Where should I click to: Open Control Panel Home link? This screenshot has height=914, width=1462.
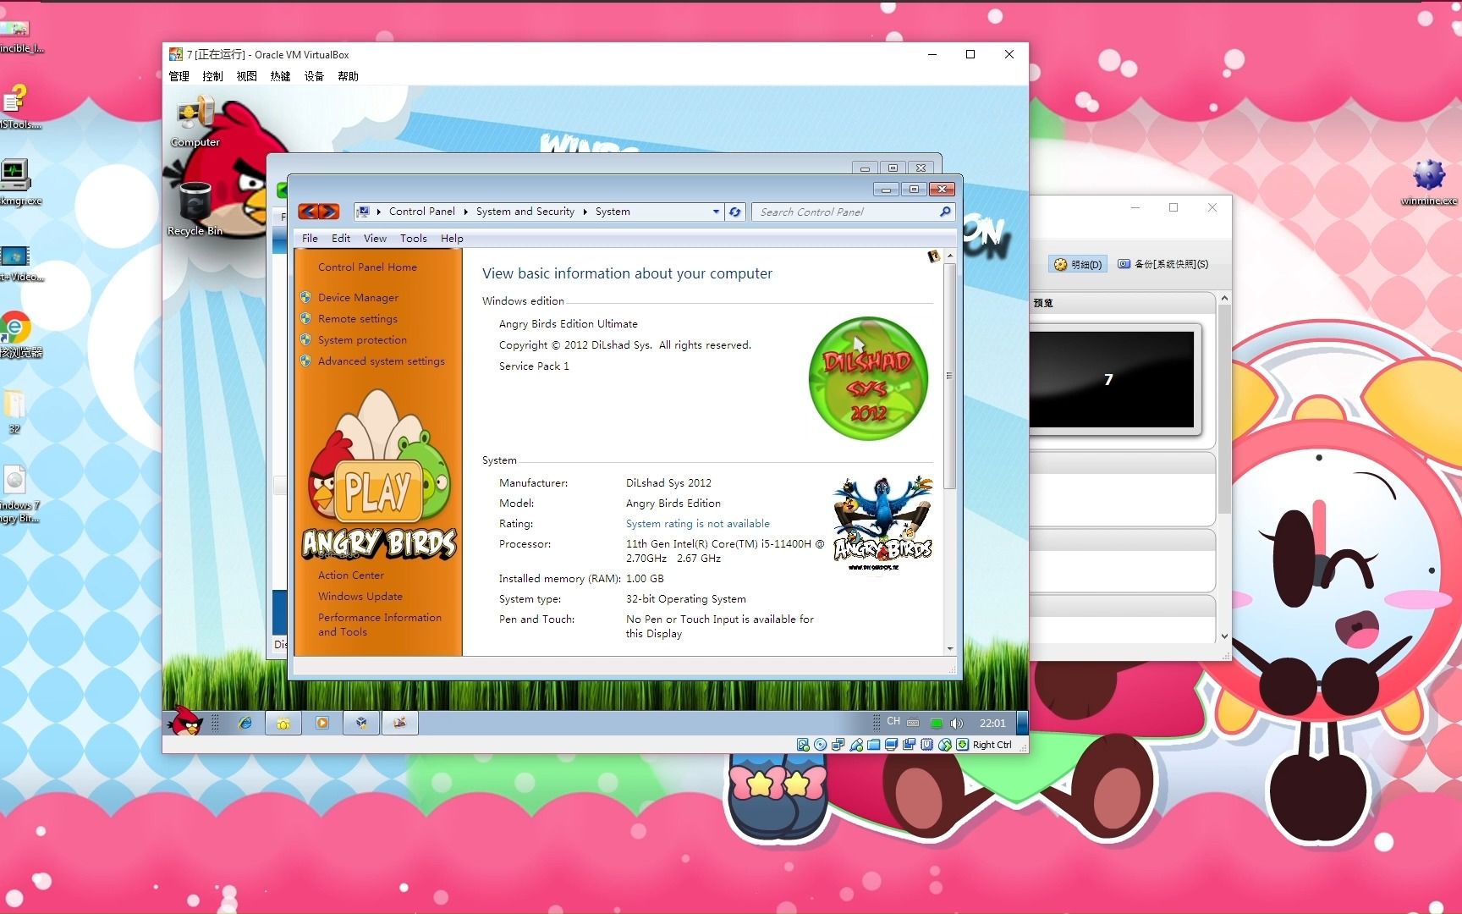(x=367, y=267)
